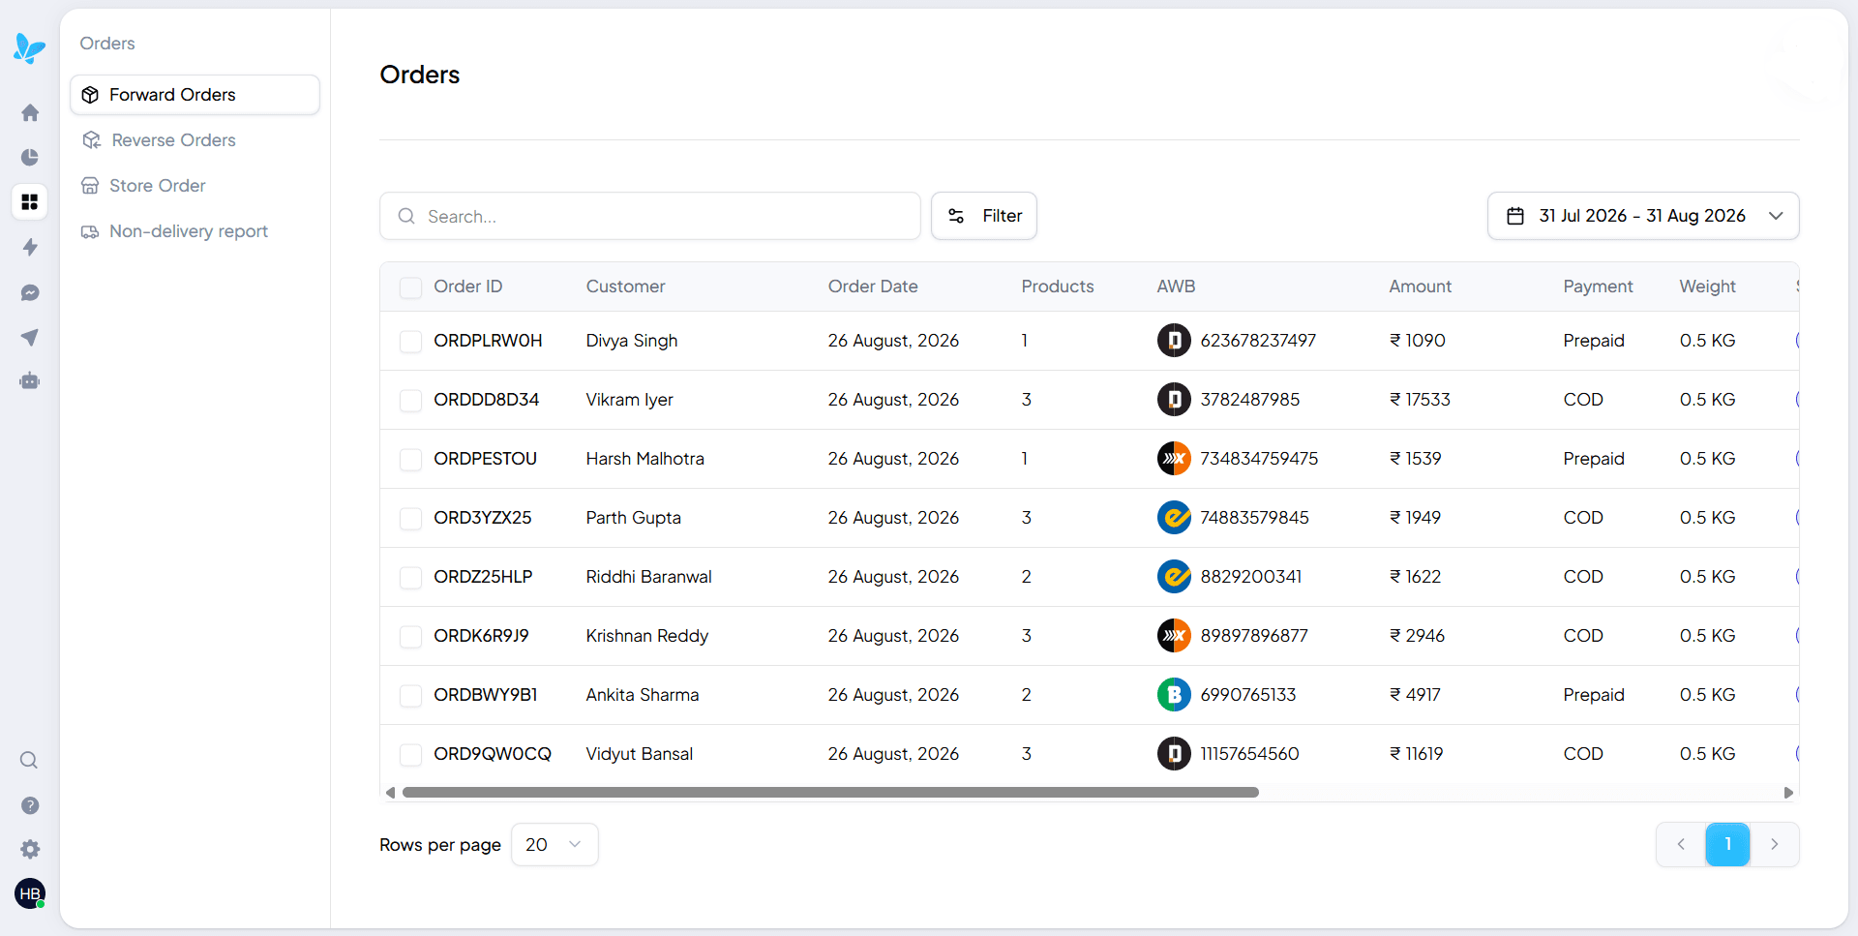
Task: Go to previous page arrow
Action: click(1681, 845)
